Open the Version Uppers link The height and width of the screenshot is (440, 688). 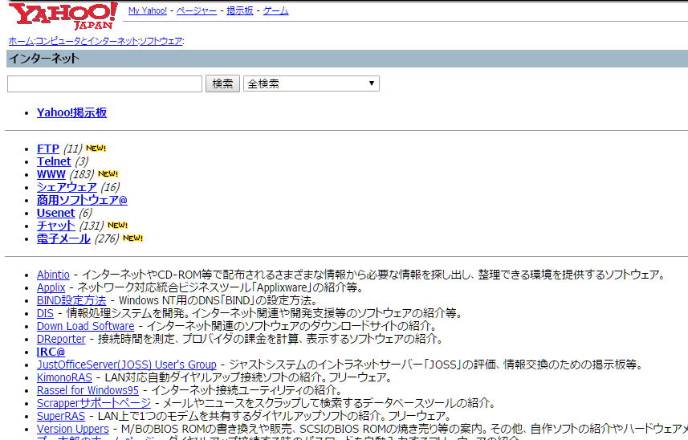click(73, 429)
